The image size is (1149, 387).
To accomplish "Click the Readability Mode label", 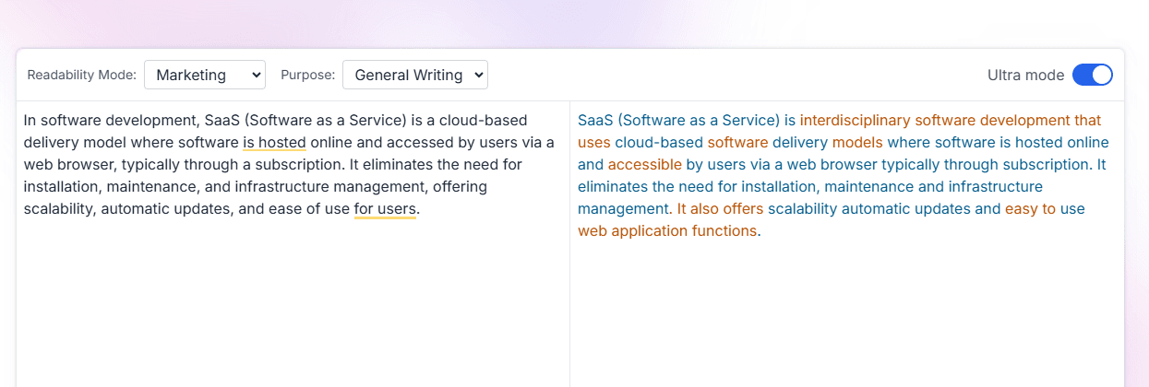I will [x=82, y=75].
